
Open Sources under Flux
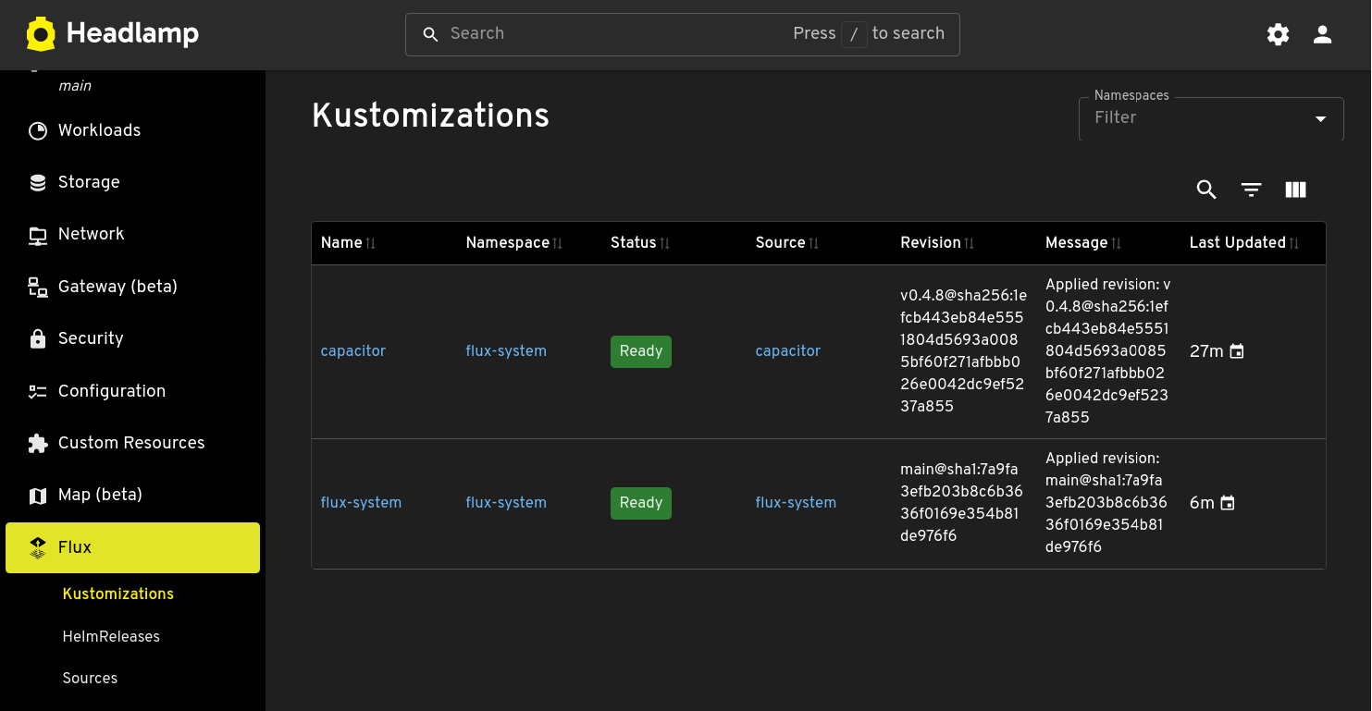pyautogui.click(x=90, y=678)
